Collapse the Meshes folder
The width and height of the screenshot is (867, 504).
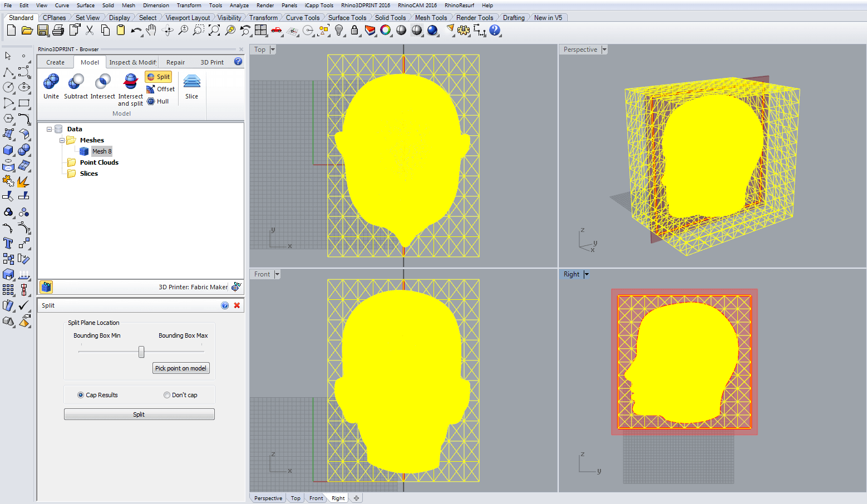[x=62, y=140]
